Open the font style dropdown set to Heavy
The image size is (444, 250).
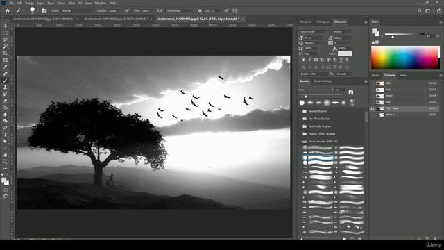coord(342,31)
